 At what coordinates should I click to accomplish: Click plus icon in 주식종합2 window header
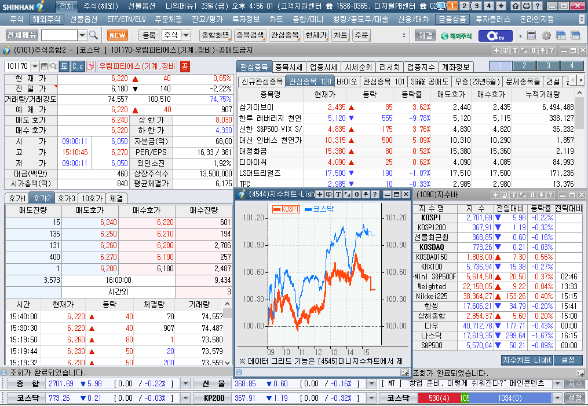point(496,50)
